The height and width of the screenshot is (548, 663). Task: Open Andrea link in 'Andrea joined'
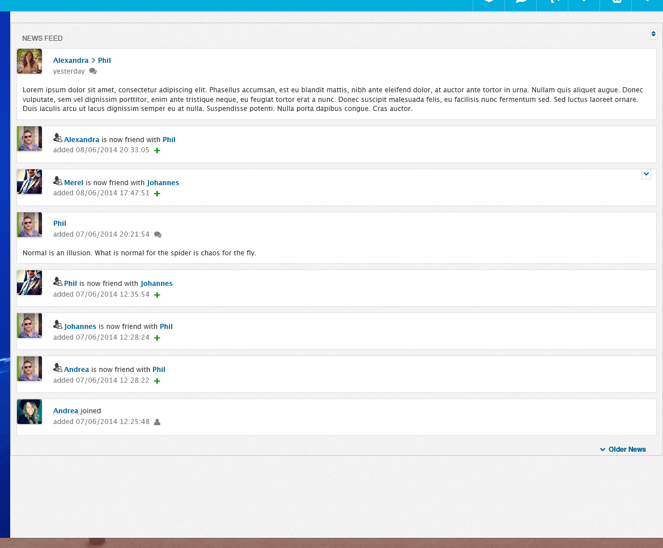point(66,411)
